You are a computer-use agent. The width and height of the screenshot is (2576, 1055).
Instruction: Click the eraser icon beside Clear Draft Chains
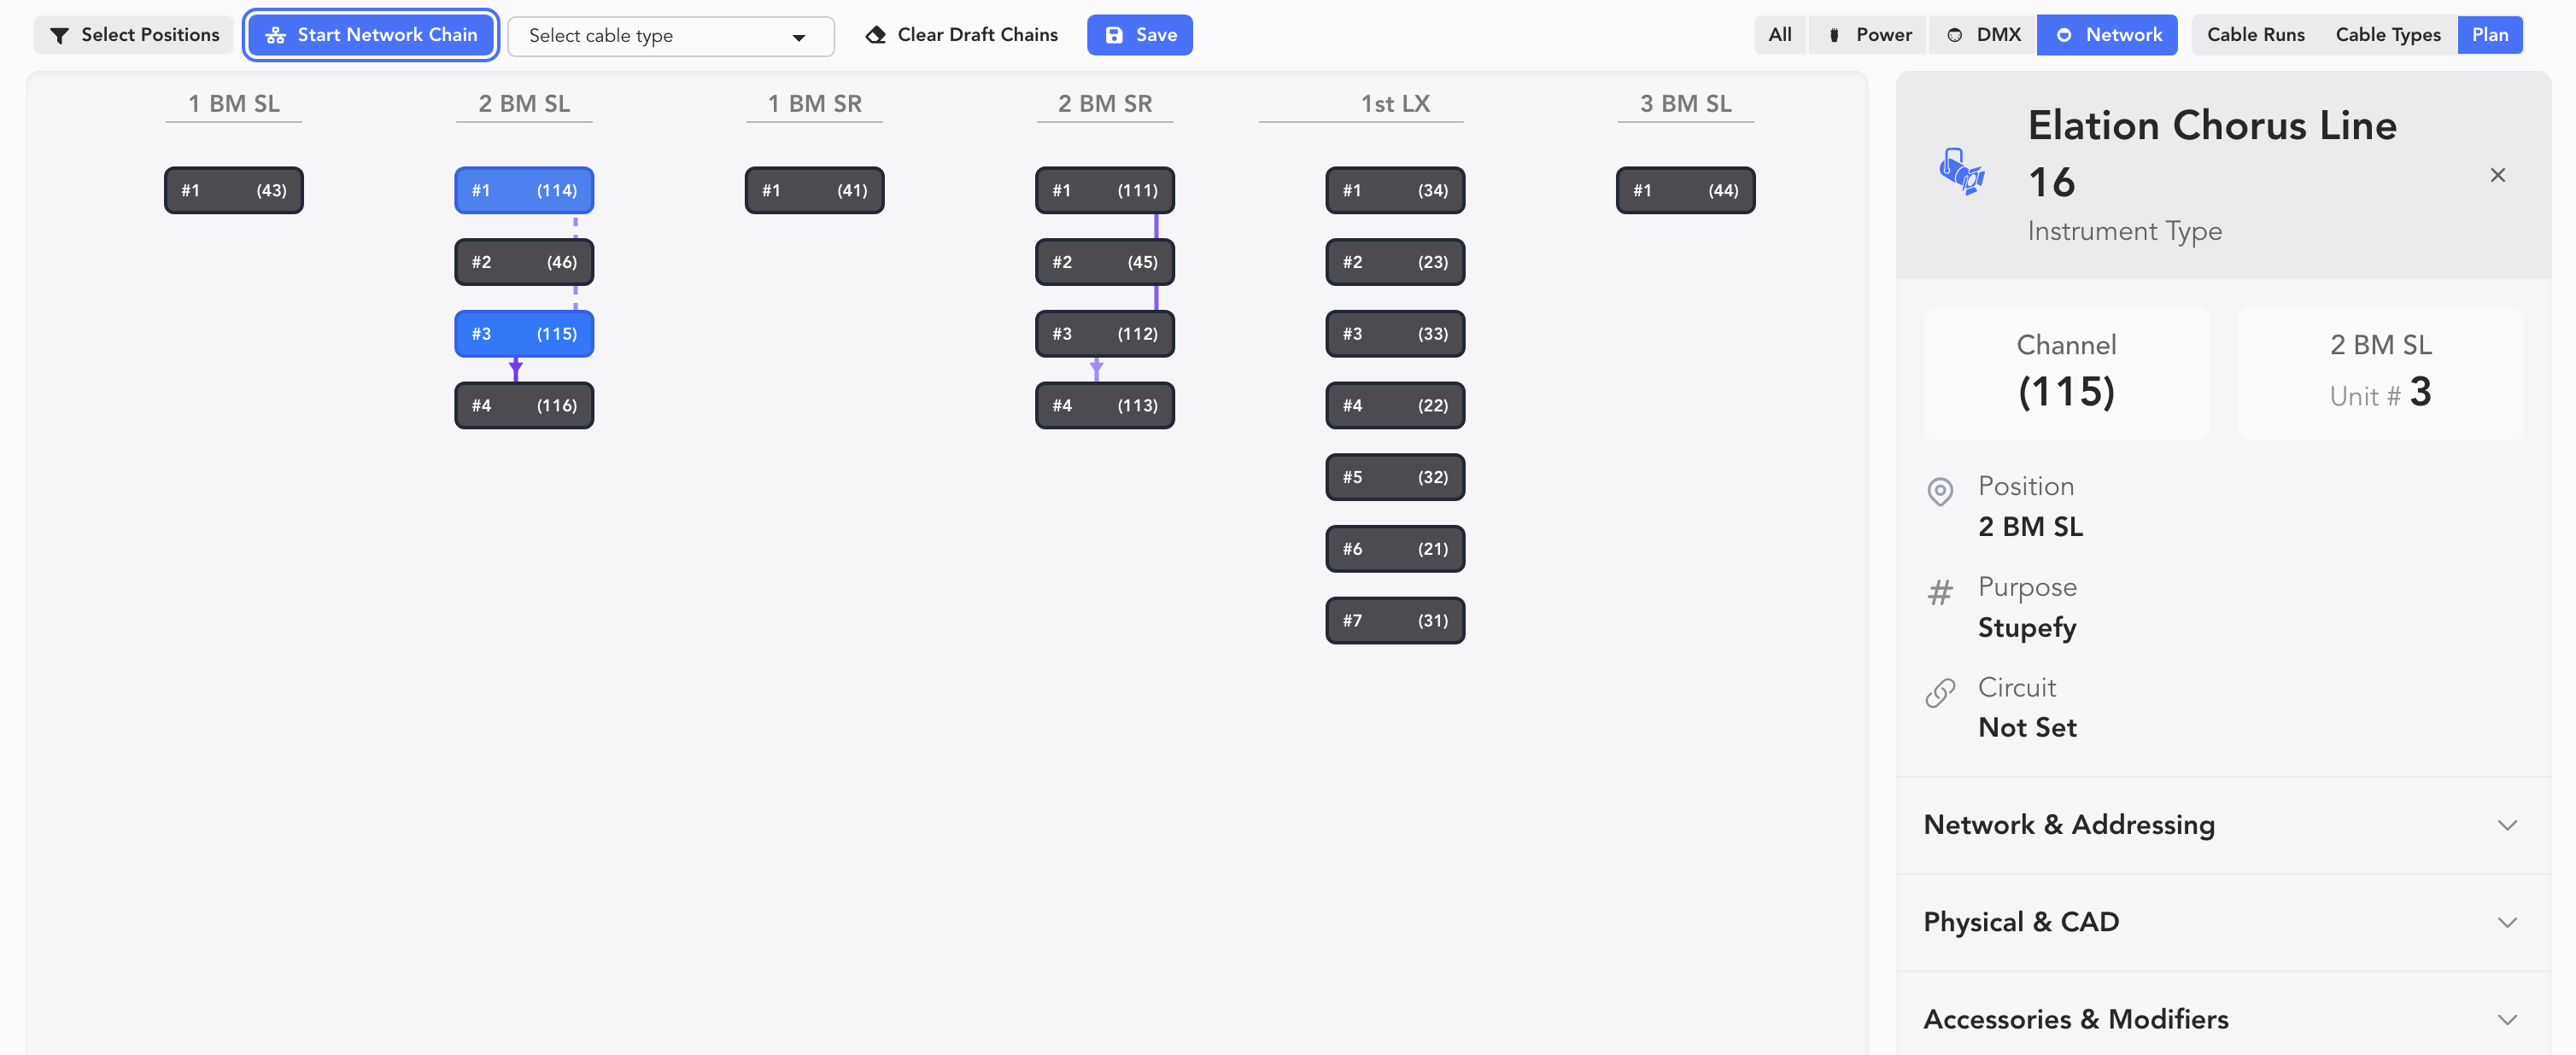[x=875, y=36]
